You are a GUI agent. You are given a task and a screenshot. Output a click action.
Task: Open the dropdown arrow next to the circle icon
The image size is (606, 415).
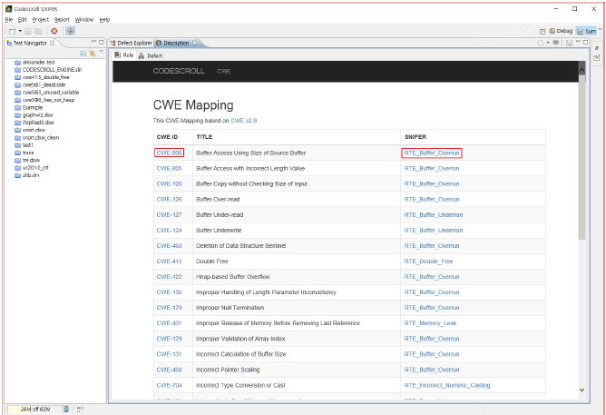548,43
